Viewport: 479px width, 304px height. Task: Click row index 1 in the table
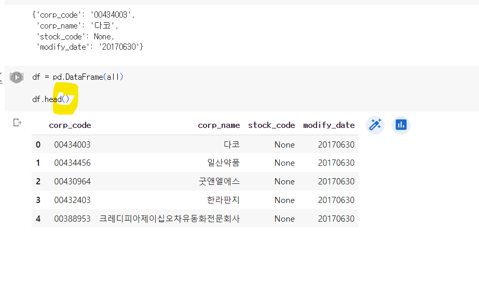pos(38,163)
